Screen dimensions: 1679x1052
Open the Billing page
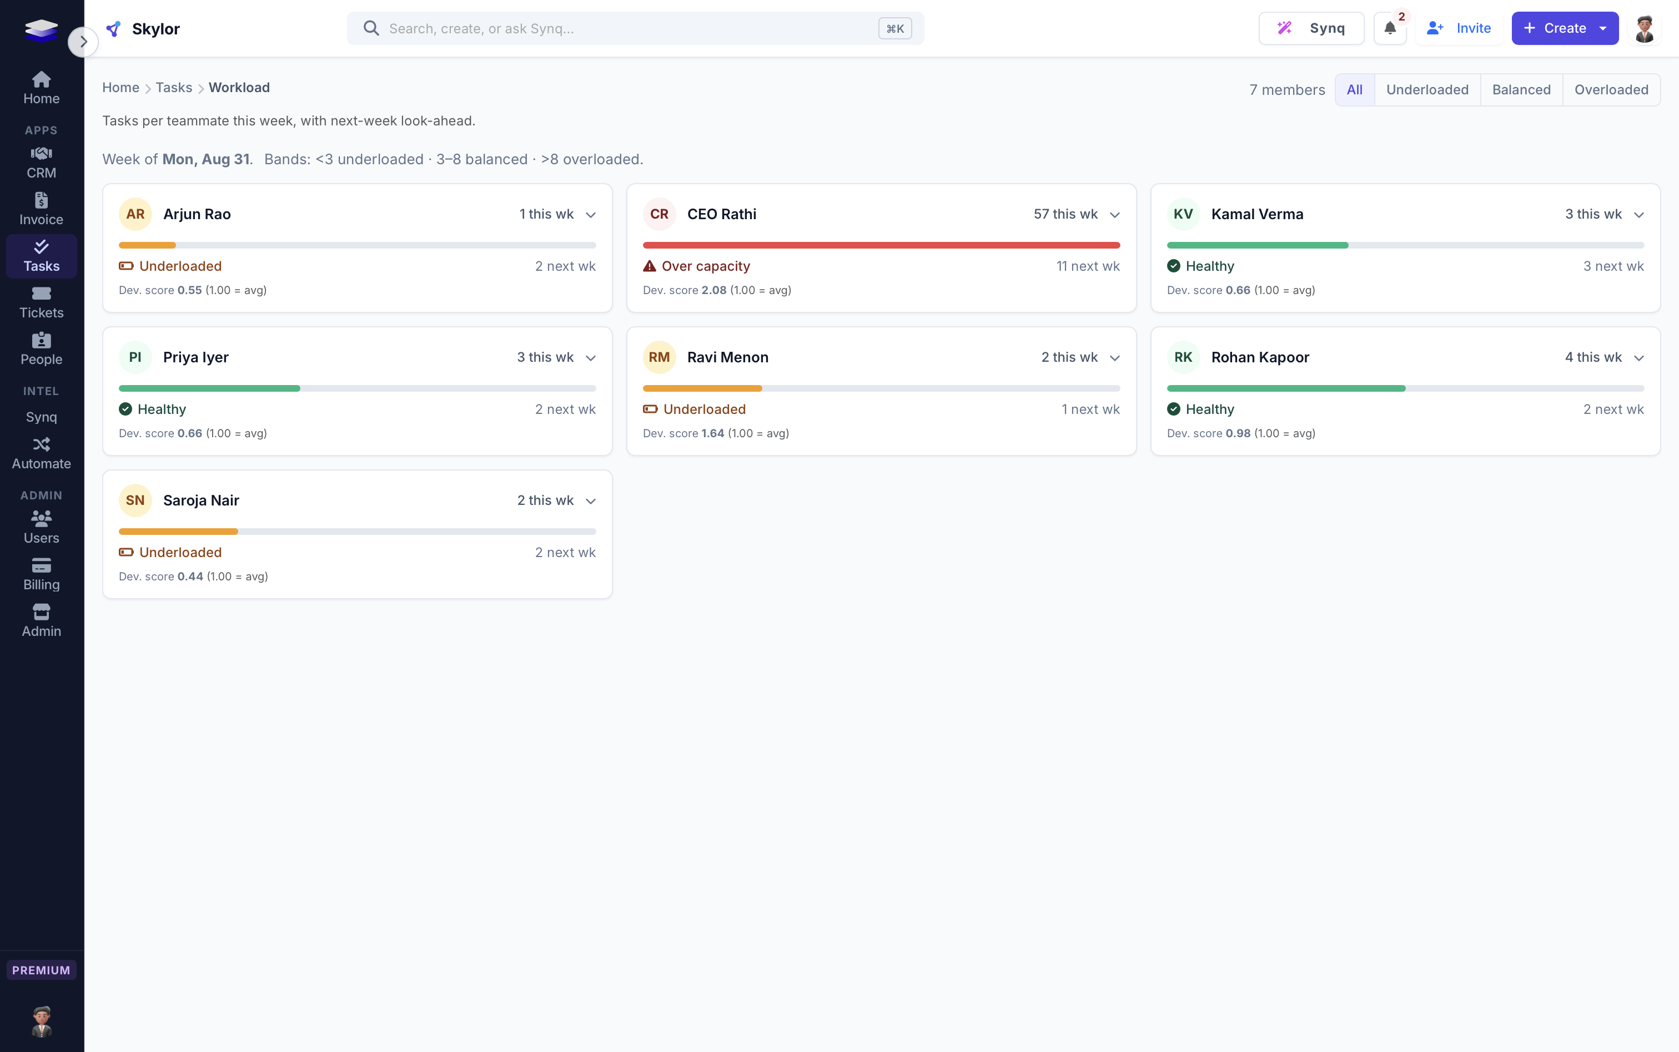tap(41, 575)
